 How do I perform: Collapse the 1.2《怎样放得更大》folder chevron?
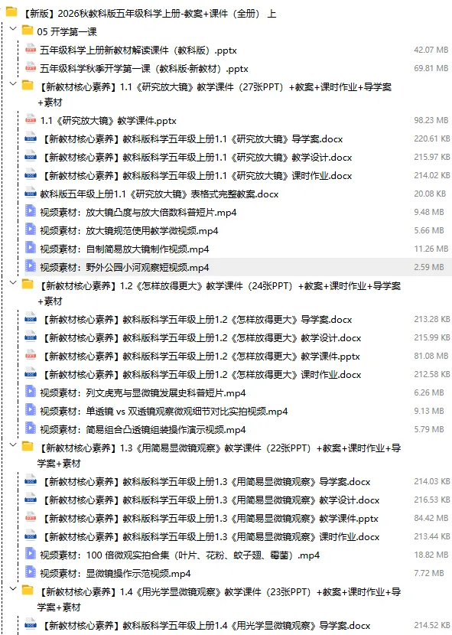13,283
